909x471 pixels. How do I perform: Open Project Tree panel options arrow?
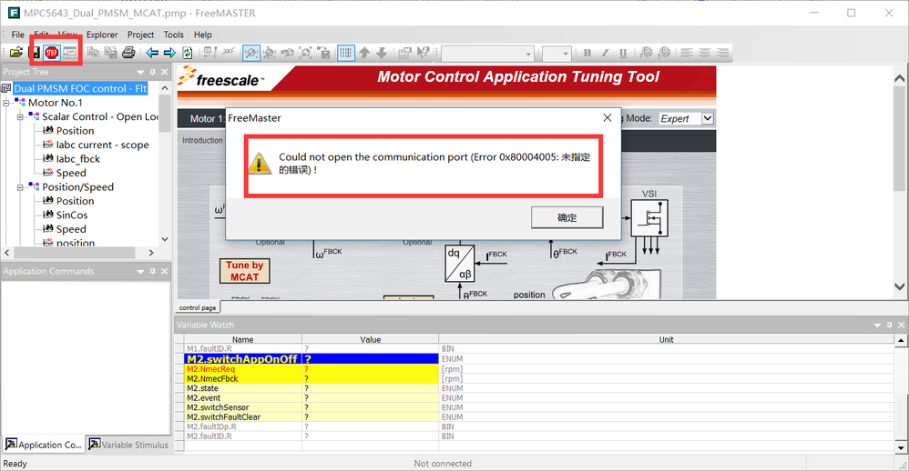[140, 73]
